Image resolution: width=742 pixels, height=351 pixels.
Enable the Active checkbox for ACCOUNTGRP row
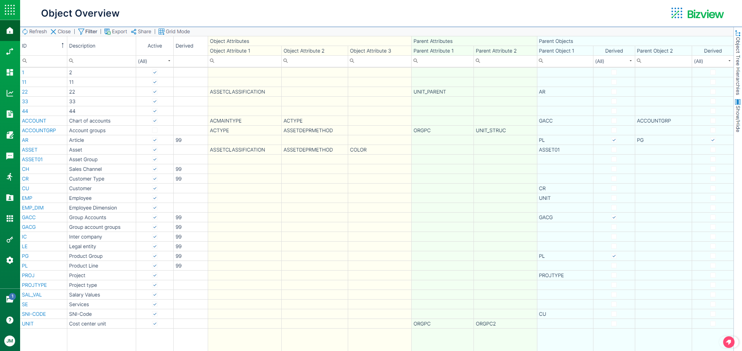coord(154,130)
